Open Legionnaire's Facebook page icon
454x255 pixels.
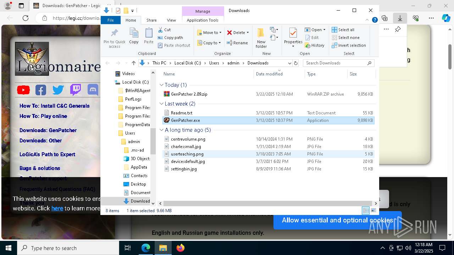[41, 90]
